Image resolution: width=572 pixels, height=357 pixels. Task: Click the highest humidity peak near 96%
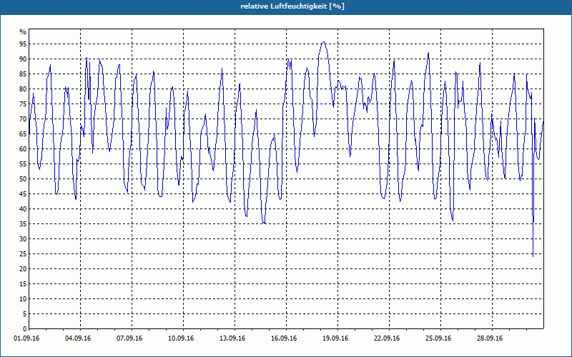[323, 42]
